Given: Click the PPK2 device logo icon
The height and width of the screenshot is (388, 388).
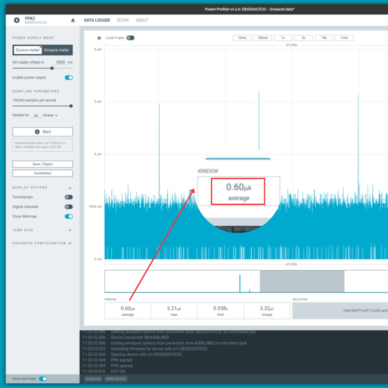Looking at the screenshot, I should pyautogui.click(x=17, y=20).
